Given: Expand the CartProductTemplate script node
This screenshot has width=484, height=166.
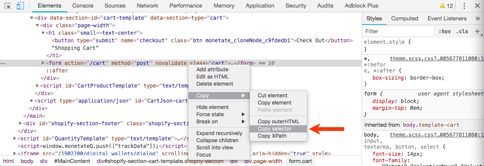Looking at the screenshot, I should click(x=37, y=86).
